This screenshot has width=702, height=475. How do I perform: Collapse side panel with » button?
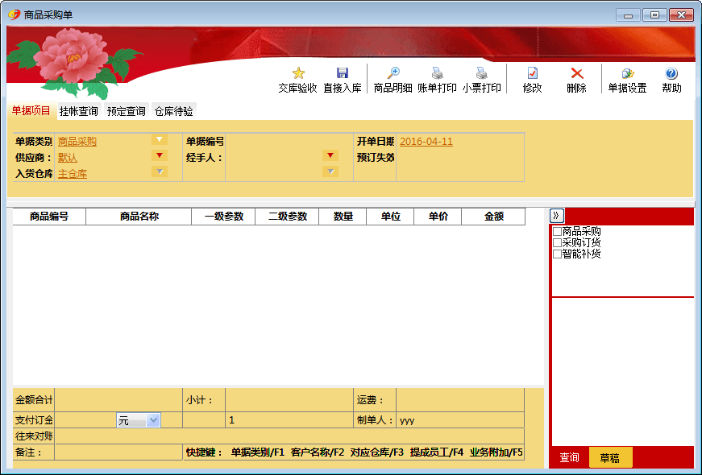pos(557,216)
